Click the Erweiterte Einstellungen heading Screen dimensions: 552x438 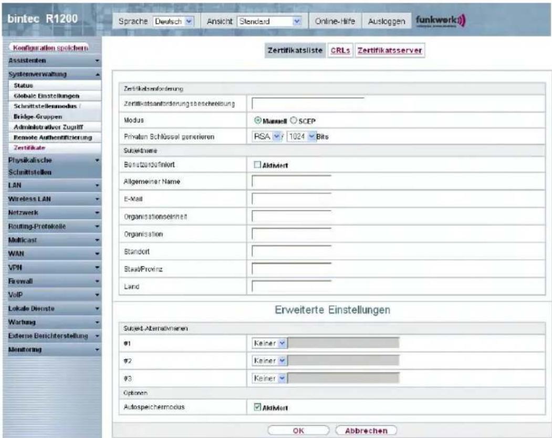(332, 310)
